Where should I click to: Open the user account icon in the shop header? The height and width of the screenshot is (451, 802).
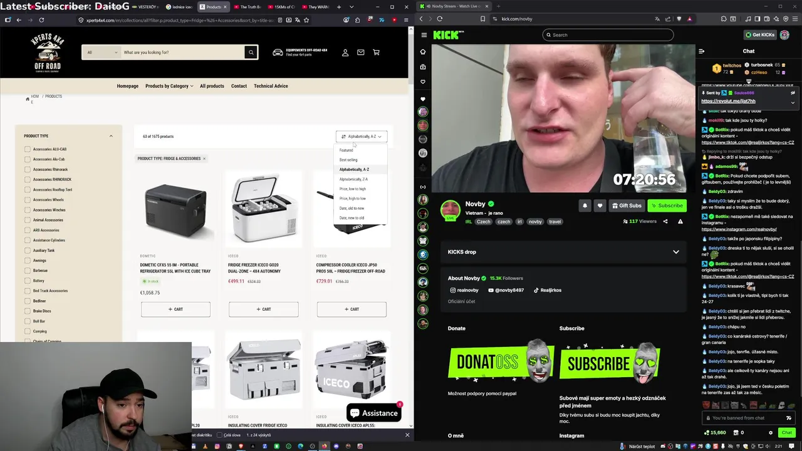(x=345, y=53)
